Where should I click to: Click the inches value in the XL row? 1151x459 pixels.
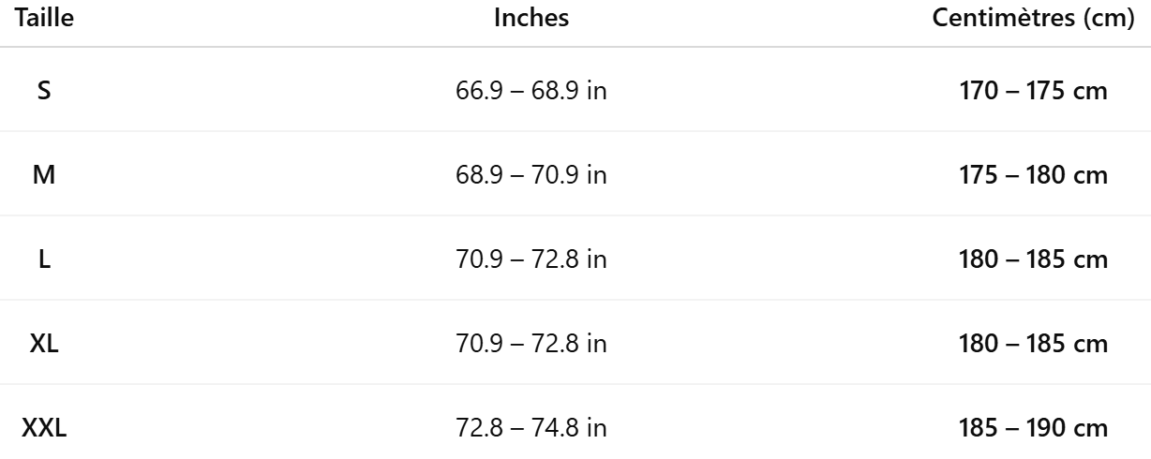pos(531,345)
